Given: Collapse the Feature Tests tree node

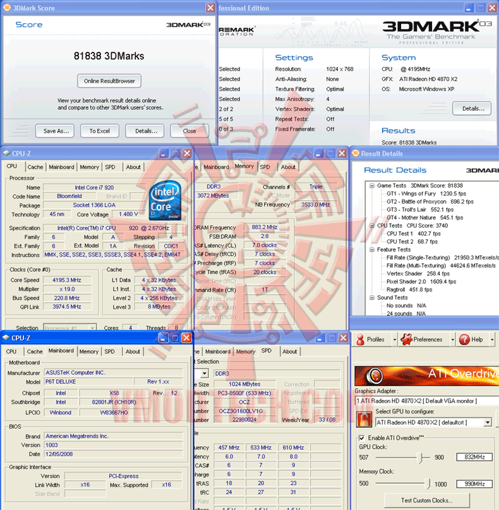Looking at the screenshot, I should click(372, 250).
